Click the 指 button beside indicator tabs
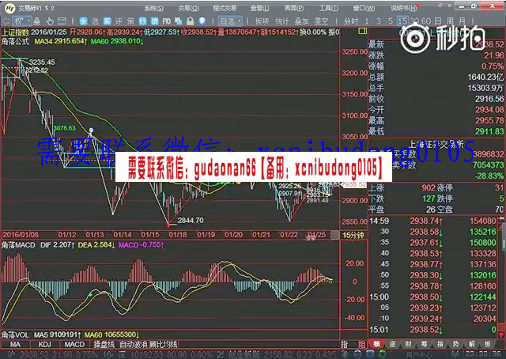The image size is (506, 359). tap(345, 345)
